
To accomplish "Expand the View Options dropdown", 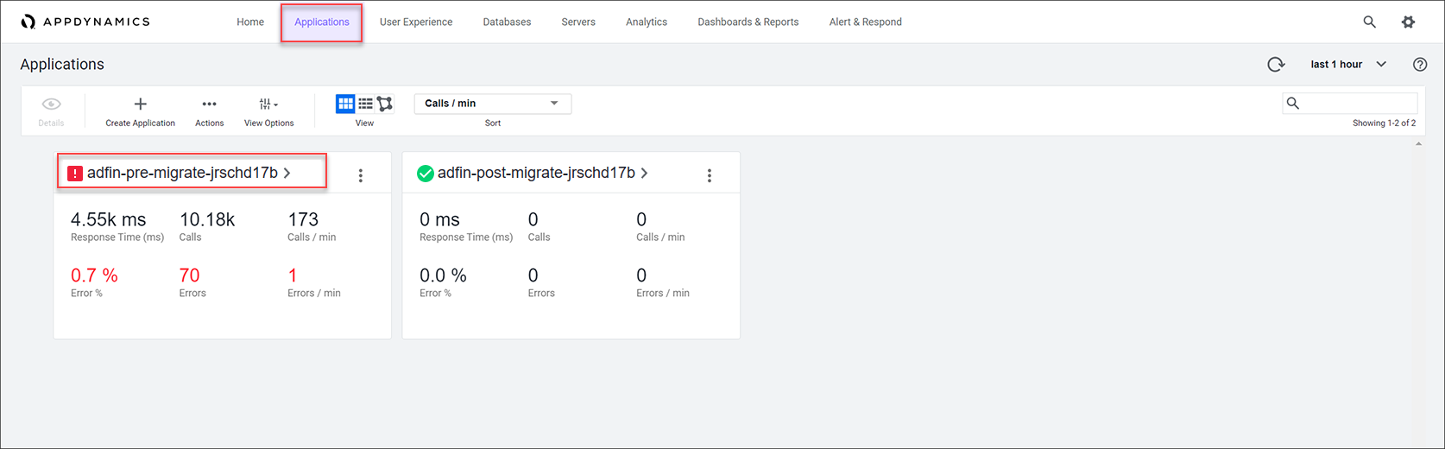I will tap(268, 104).
